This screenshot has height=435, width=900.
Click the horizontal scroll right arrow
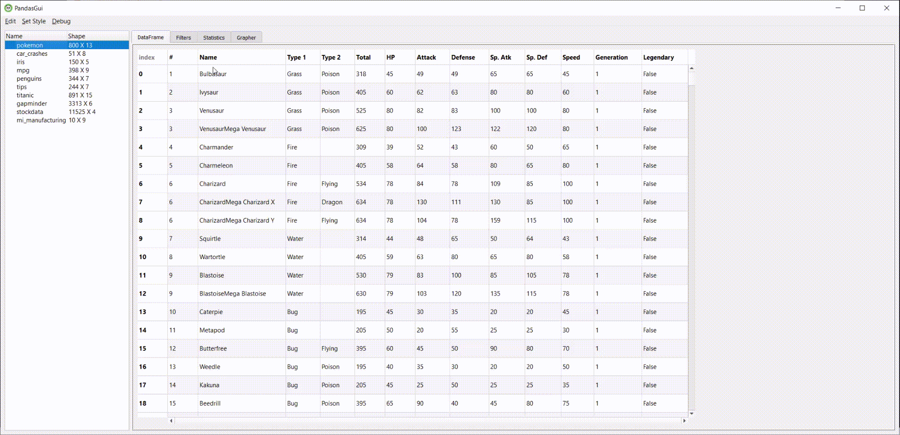pos(684,420)
